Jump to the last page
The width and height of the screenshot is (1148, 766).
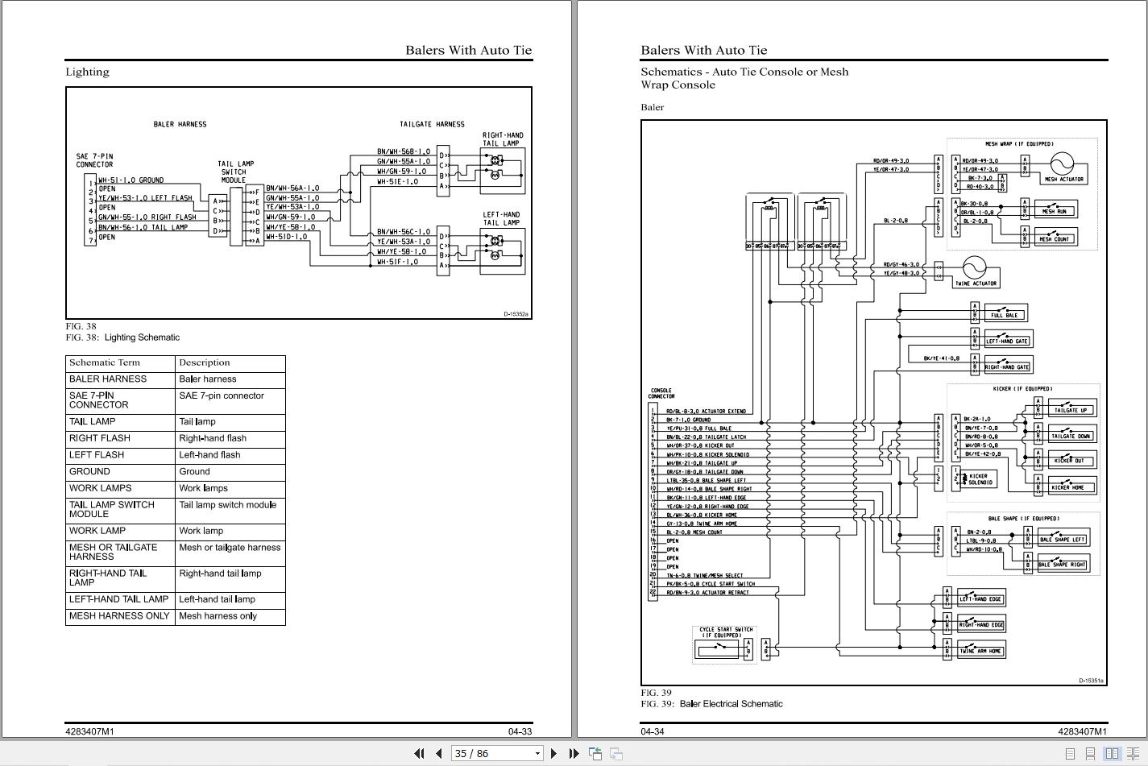(x=574, y=753)
